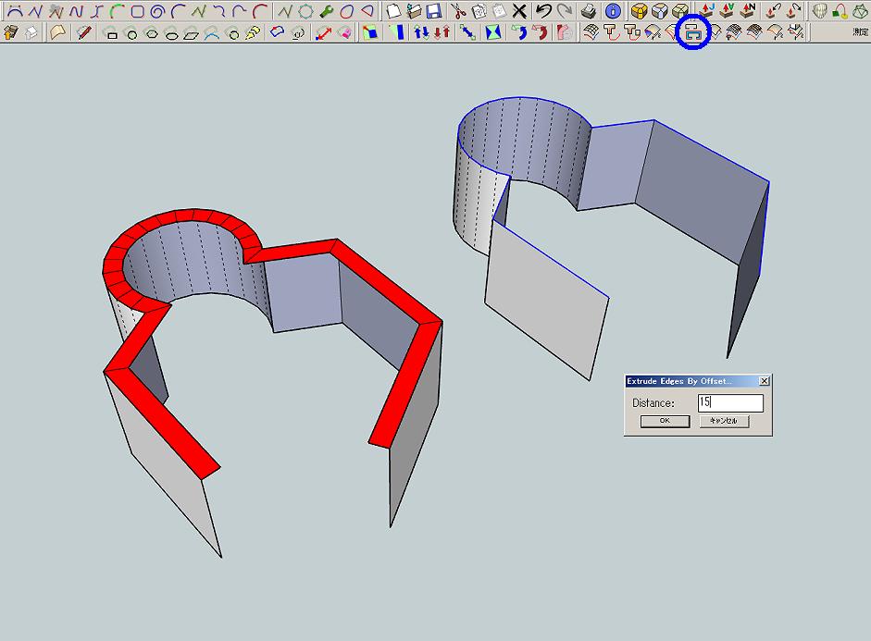This screenshot has height=641, width=871.
Task: Copy the selection
Action: point(479,10)
